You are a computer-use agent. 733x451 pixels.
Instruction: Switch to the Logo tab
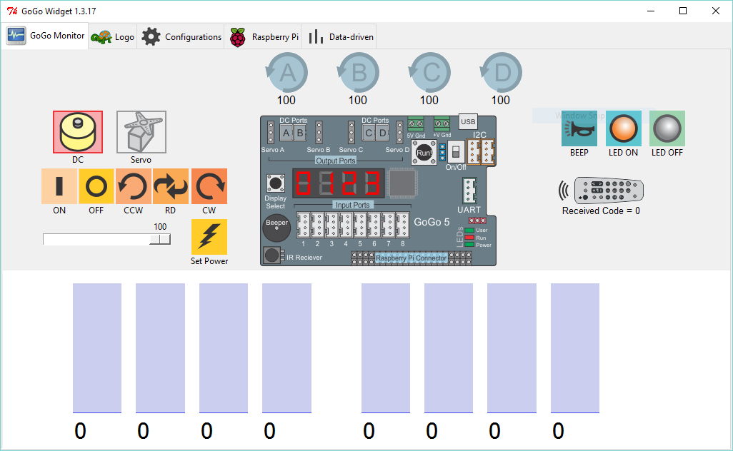pos(113,37)
